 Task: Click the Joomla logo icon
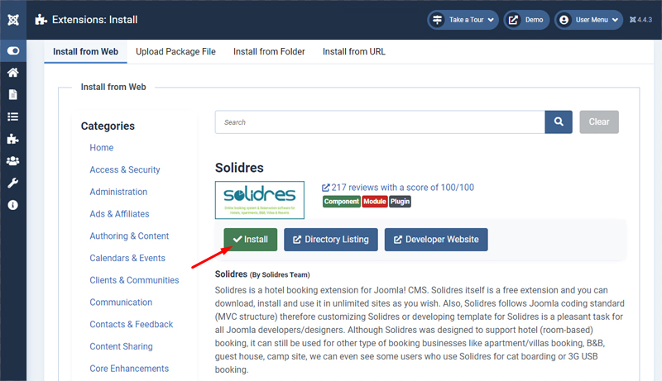[12, 19]
